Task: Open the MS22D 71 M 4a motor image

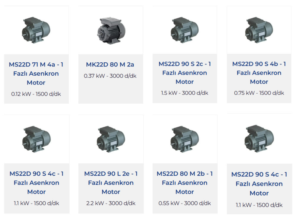Action: coord(36,30)
